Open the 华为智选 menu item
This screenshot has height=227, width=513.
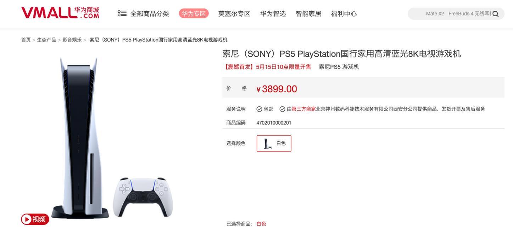pos(273,13)
